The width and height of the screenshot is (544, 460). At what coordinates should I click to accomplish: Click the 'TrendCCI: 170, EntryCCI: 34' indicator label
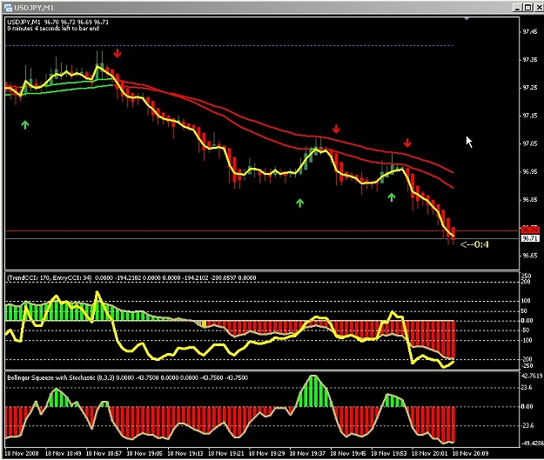(x=50, y=278)
